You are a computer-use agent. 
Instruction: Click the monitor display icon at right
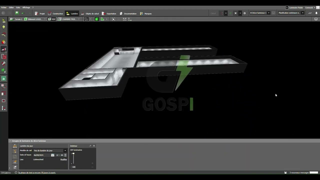pyautogui.click(x=316, y=19)
